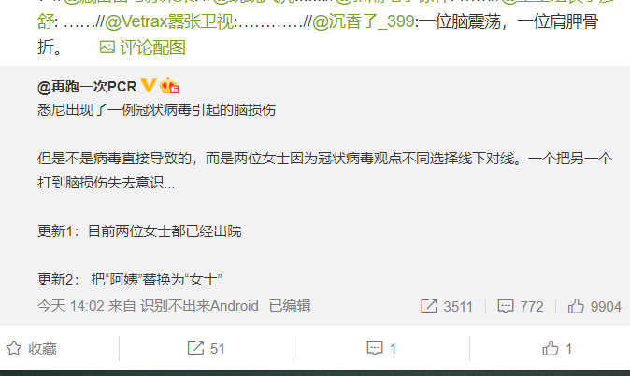Click the orange V verified badge
The height and width of the screenshot is (376, 630).
tap(149, 86)
